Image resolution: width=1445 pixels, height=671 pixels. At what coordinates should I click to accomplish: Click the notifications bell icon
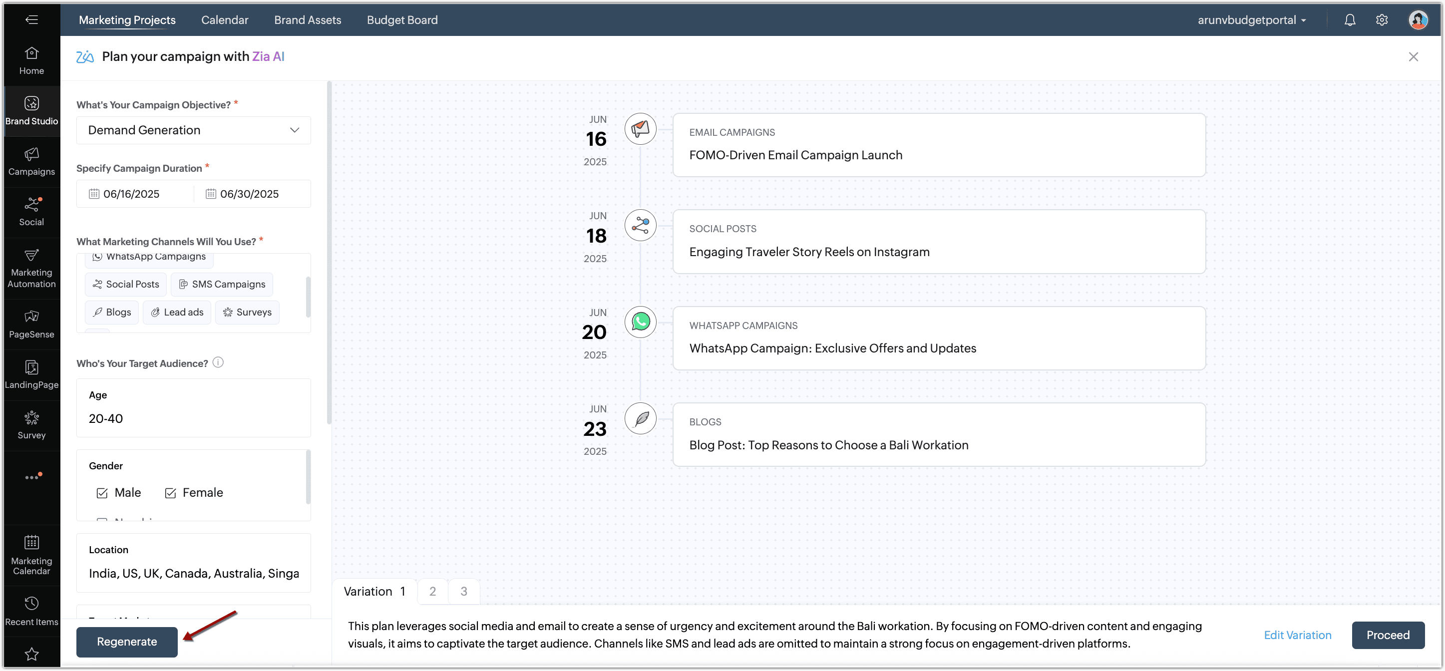coord(1350,20)
